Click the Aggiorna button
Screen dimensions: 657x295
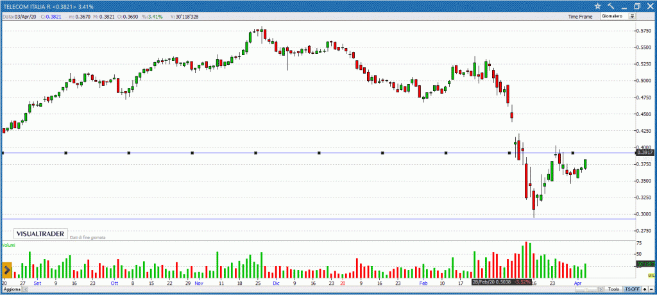[12, 290]
